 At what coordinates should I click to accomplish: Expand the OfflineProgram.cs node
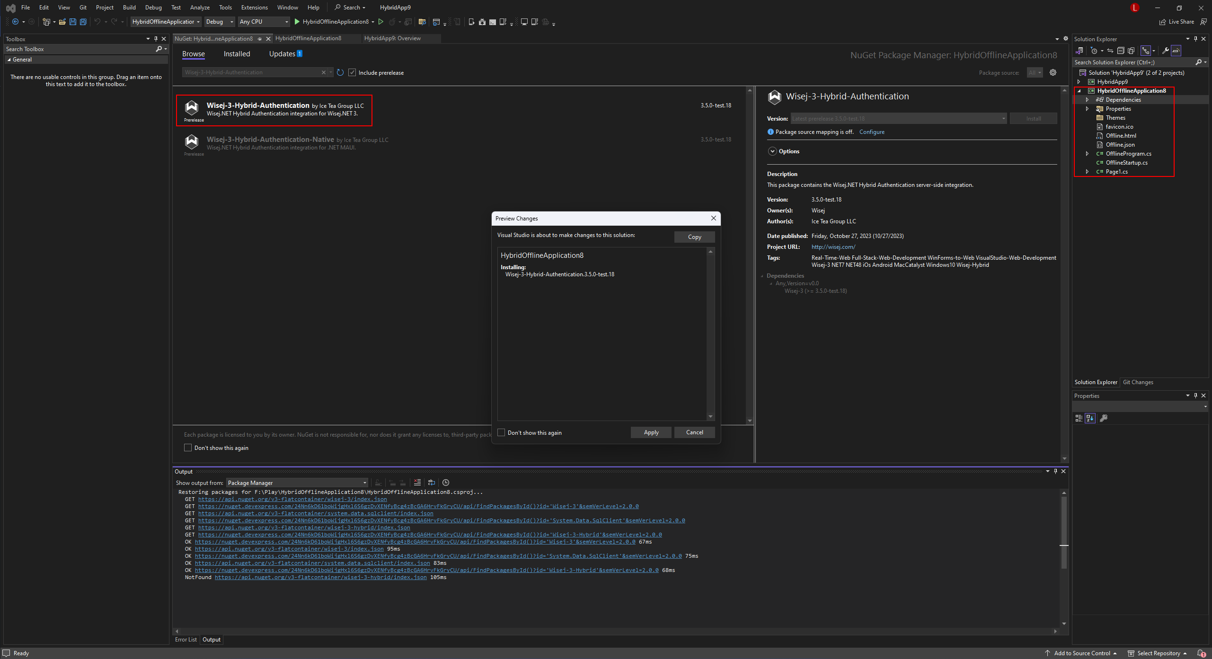[1087, 154]
